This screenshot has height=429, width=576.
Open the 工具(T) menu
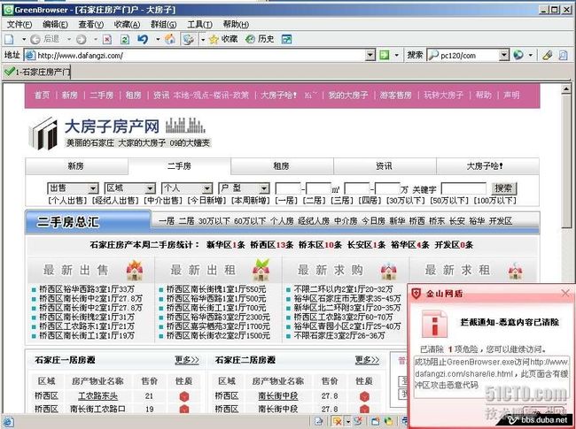pyautogui.click(x=199, y=24)
